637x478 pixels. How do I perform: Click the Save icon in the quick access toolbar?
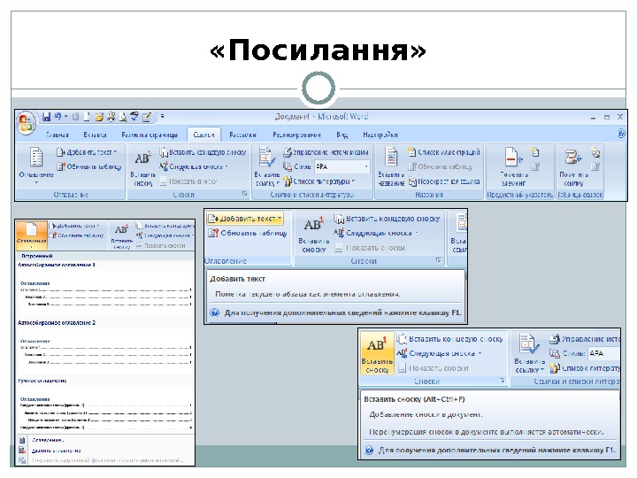46,117
